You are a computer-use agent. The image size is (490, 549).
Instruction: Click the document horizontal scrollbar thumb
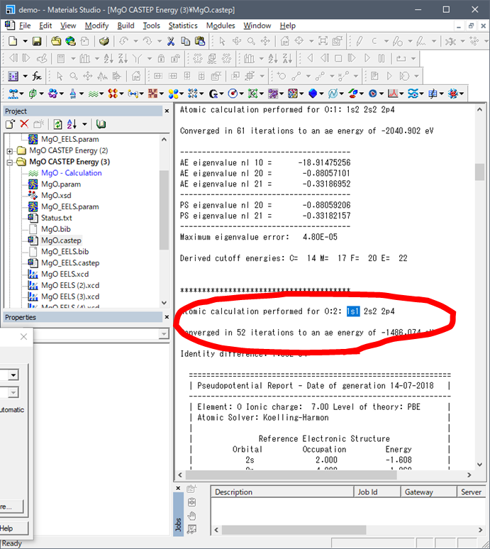(291, 475)
